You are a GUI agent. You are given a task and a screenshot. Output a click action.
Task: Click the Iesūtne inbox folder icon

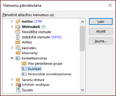tap(18, 21)
